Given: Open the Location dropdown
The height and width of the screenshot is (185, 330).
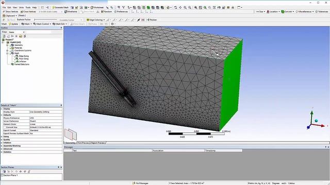Looking at the screenshot, I should tap(273, 11).
